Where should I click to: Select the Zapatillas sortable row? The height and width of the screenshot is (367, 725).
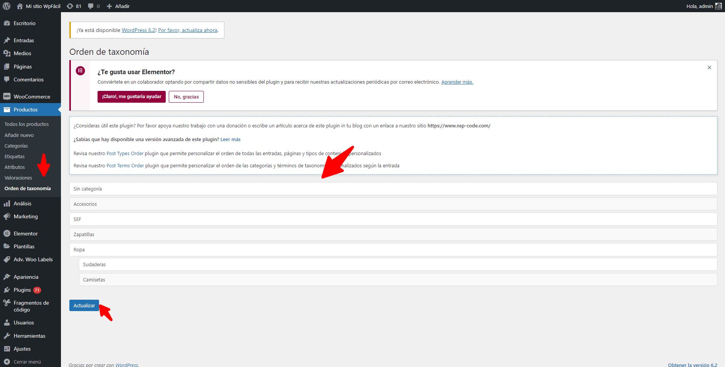(x=393, y=234)
